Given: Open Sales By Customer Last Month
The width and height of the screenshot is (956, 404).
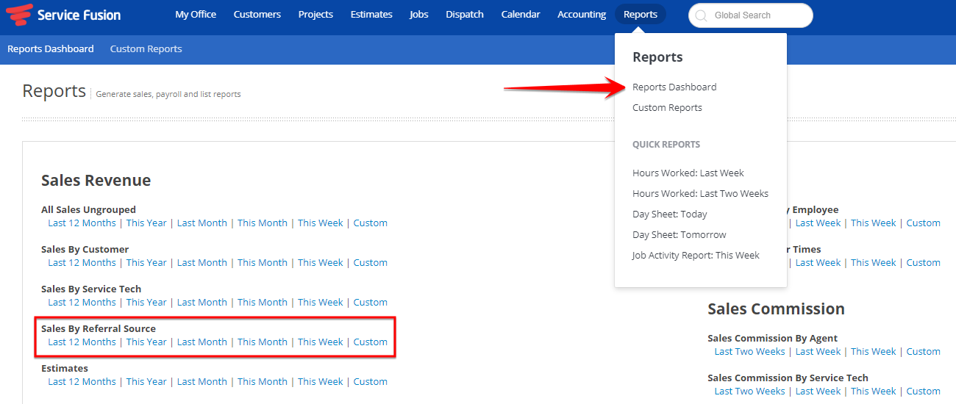Looking at the screenshot, I should tap(202, 263).
